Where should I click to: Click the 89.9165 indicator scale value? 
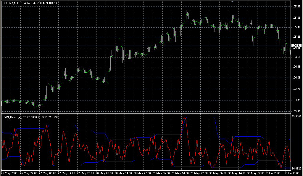(x=297, y=116)
